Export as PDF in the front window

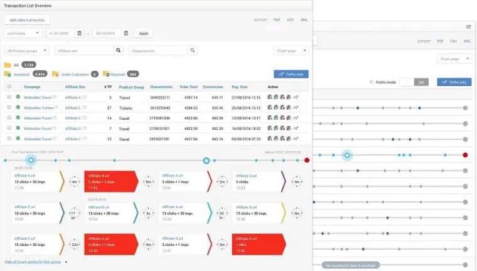coord(277,20)
